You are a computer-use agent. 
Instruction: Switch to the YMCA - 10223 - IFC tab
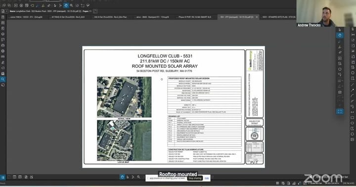26,17
